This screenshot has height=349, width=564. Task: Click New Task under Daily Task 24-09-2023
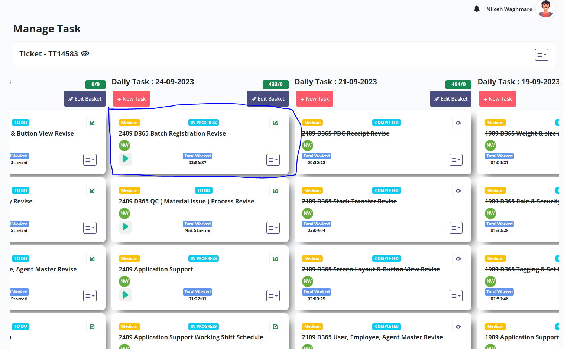(x=132, y=99)
